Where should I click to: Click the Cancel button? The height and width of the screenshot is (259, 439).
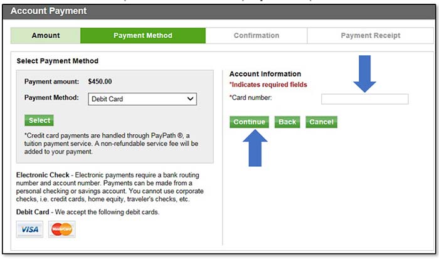pyautogui.click(x=321, y=122)
